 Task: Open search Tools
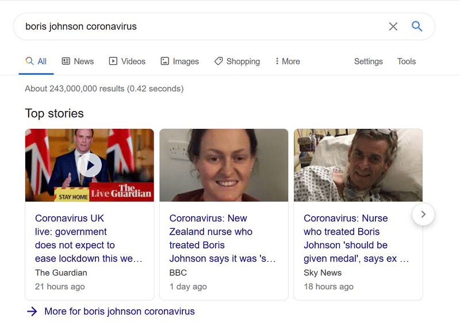click(x=407, y=62)
